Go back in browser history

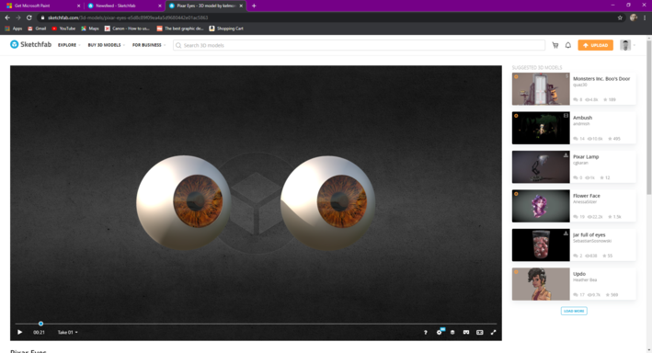[x=7, y=17]
